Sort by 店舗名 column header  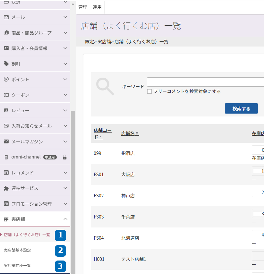(x=130, y=133)
